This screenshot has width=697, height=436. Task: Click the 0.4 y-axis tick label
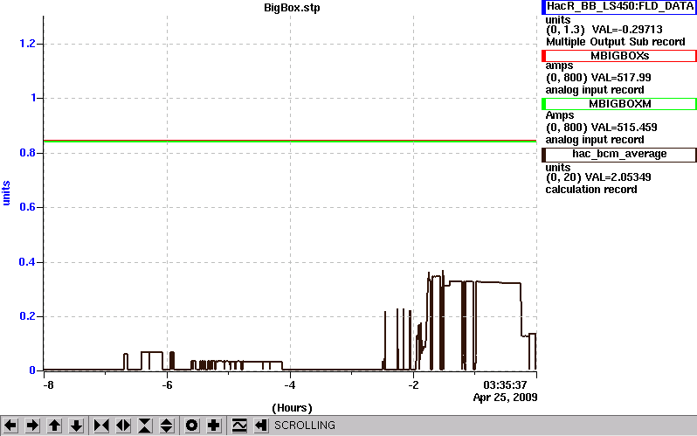click(27, 262)
